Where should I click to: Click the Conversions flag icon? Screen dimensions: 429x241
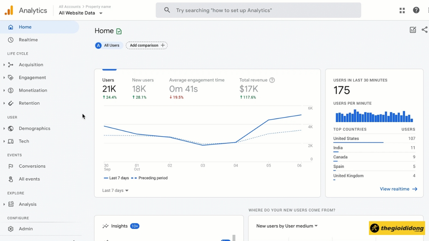tap(10, 166)
